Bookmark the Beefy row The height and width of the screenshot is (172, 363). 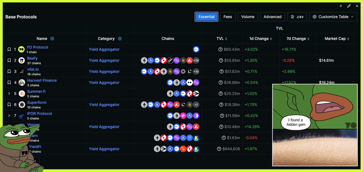pos(9,60)
